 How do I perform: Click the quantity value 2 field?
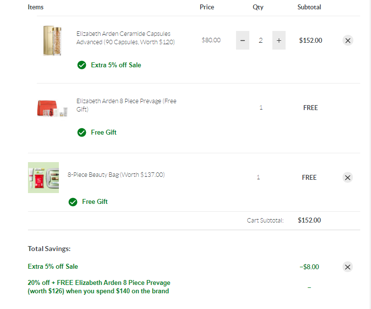(261, 40)
